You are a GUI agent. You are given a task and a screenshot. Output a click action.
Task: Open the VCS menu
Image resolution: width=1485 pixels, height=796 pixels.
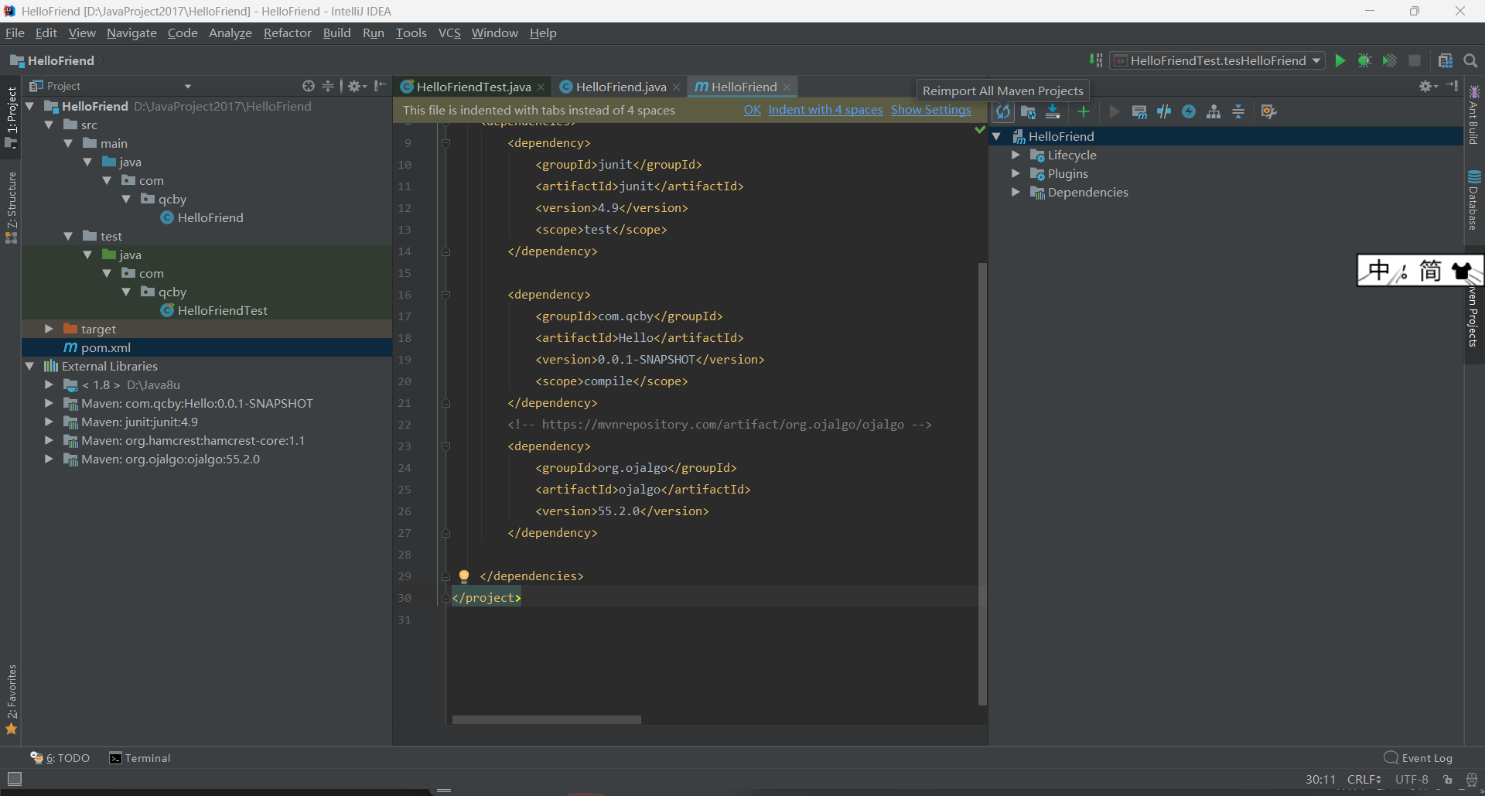tap(449, 32)
